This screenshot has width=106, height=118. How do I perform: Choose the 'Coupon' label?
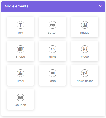(20, 105)
